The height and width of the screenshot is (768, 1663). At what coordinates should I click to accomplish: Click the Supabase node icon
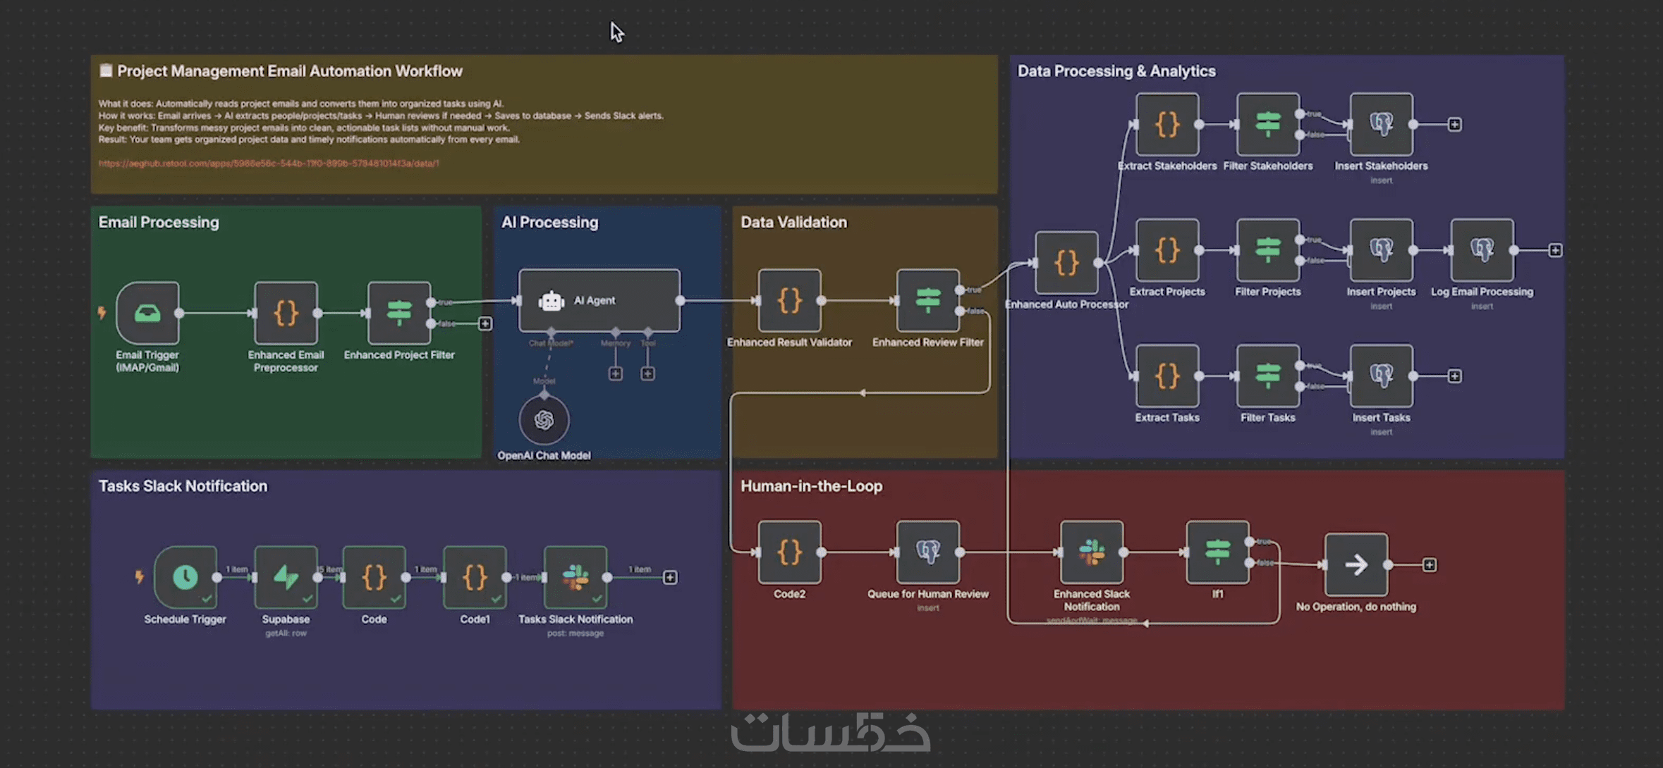coord(286,577)
